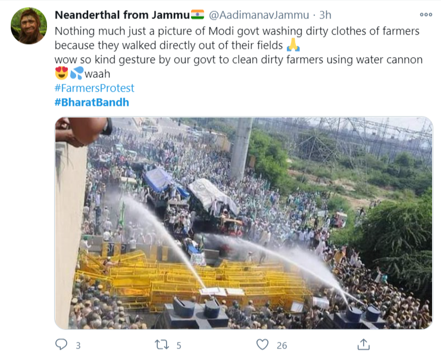441x355 pixels.
Task: Open the @AadimanavJammu handle link
Action: point(259,15)
